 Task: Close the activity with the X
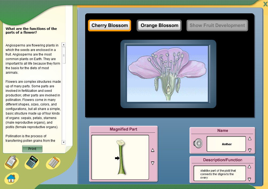[265, 4]
